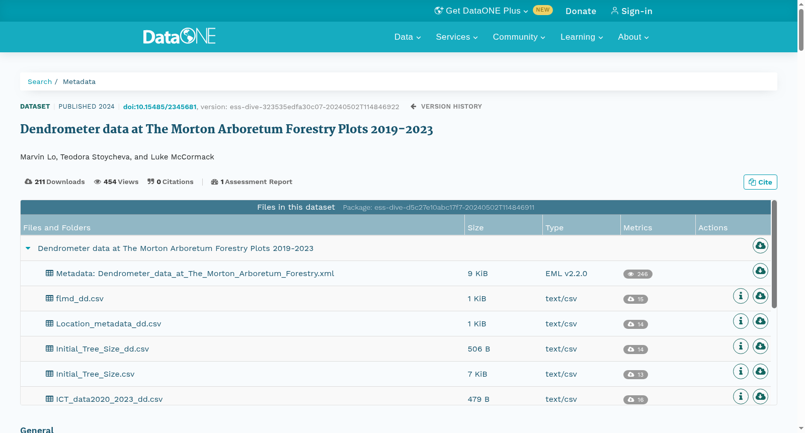Click the 211 Downloads metric
This screenshot has height=433, width=805.
55,182
